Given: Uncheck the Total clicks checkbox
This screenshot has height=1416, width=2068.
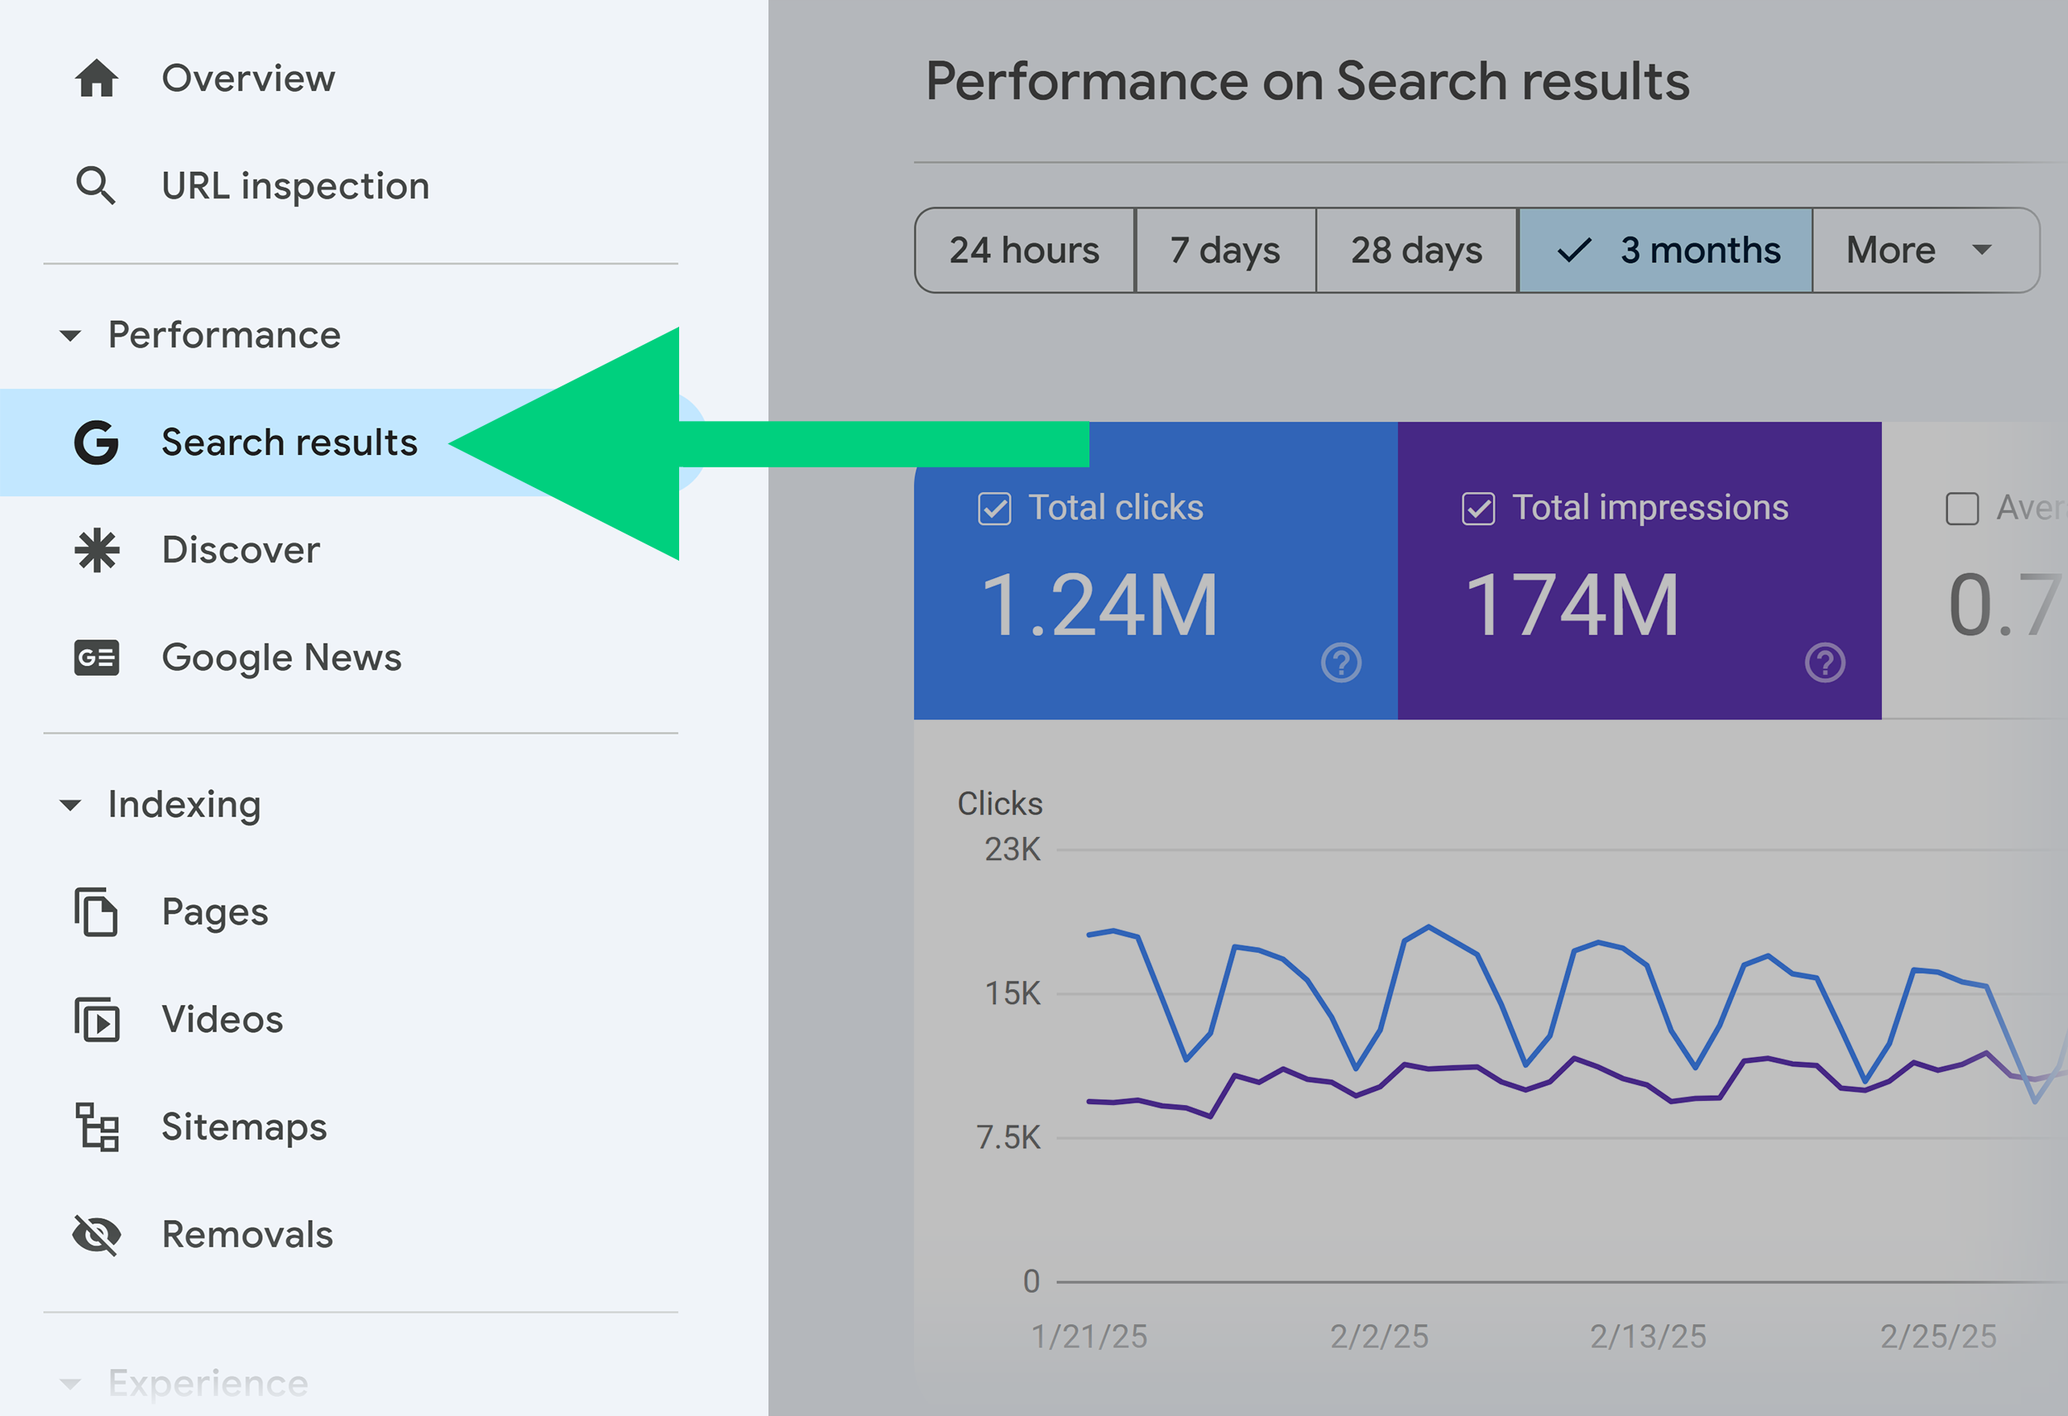Looking at the screenshot, I should click(x=994, y=509).
